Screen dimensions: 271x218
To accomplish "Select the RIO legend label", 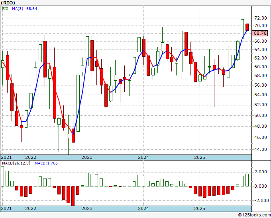I will (5, 9).
